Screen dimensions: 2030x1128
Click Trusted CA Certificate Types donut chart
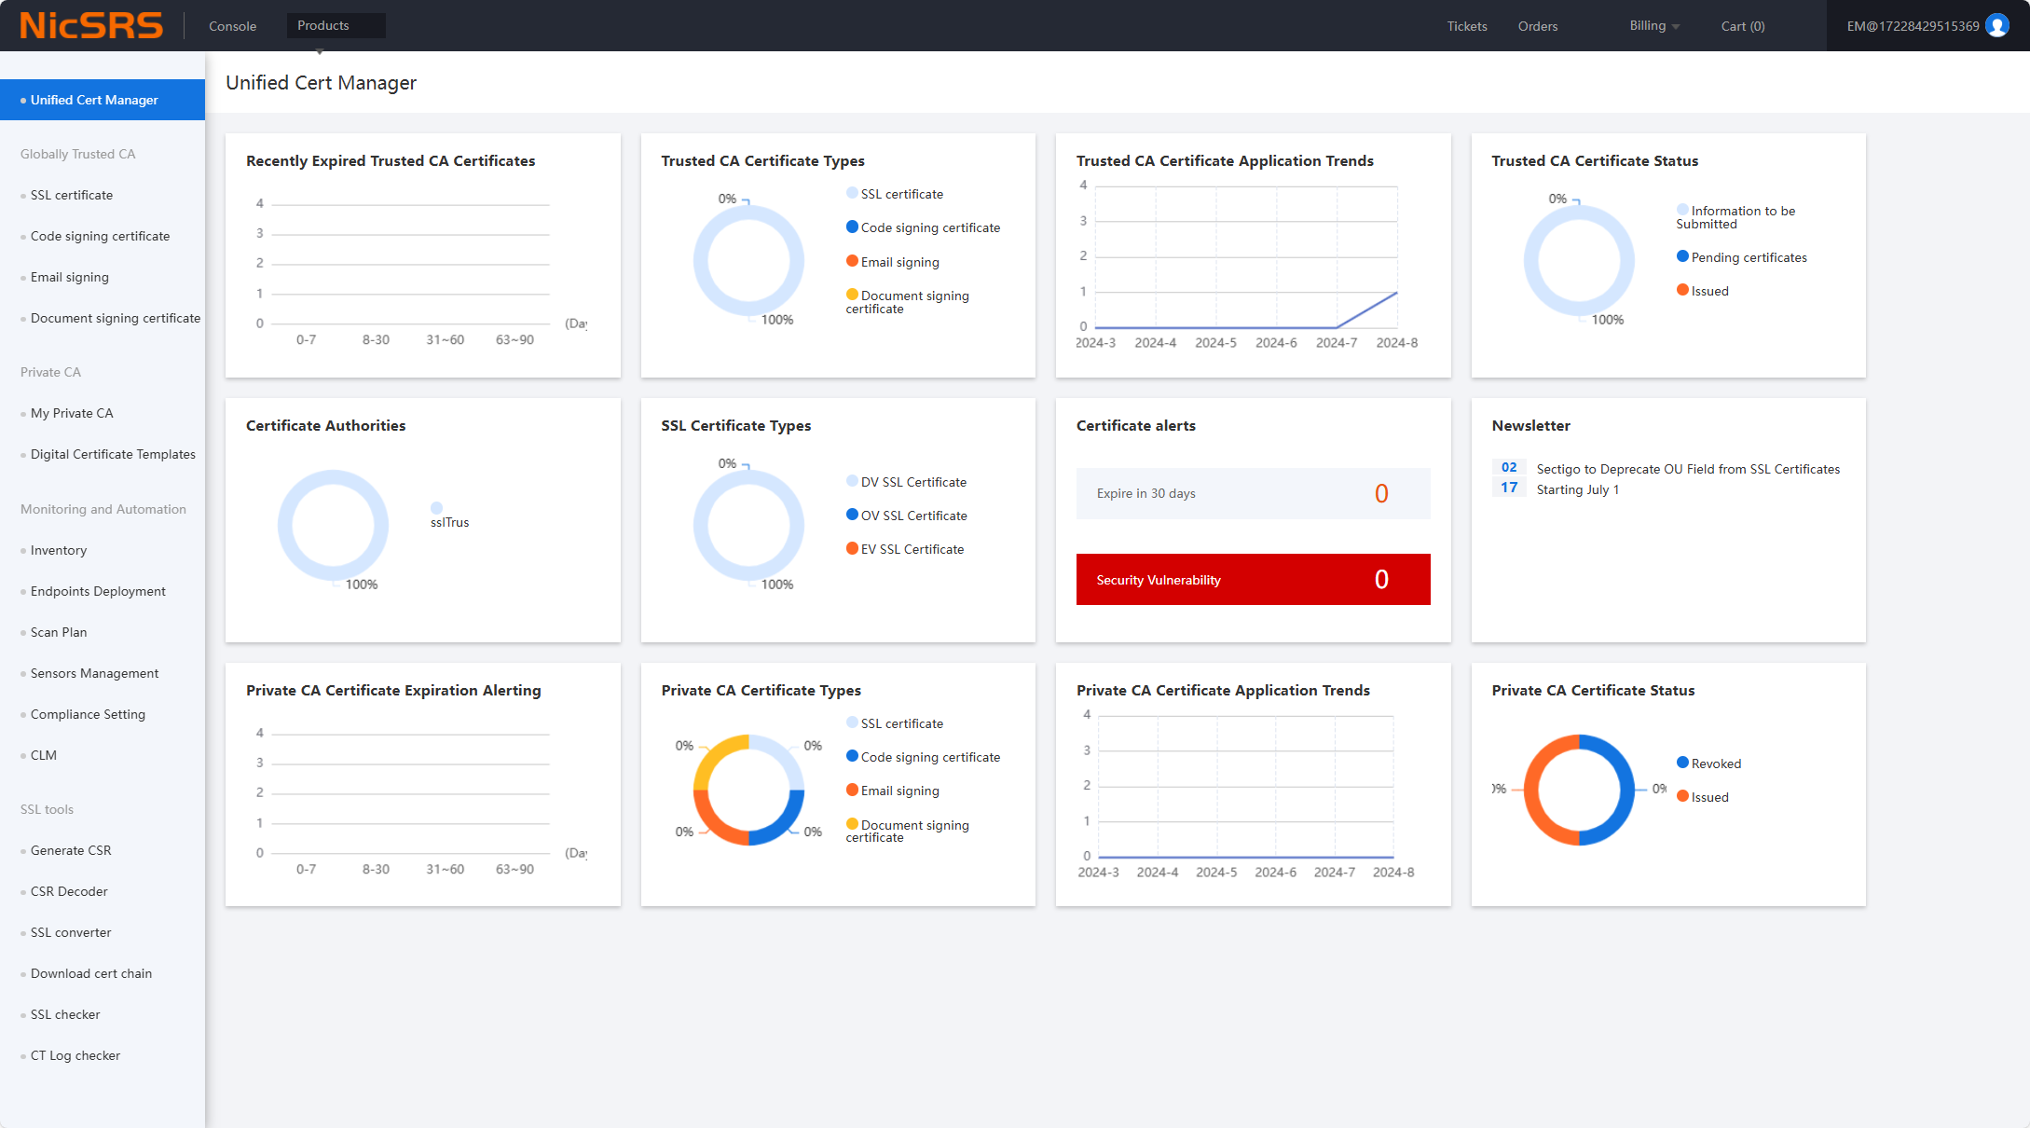click(748, 260)
